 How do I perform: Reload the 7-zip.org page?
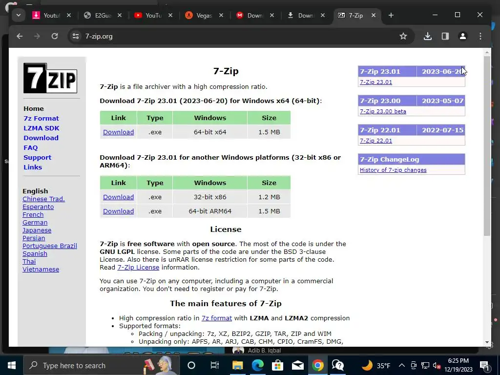55,36
